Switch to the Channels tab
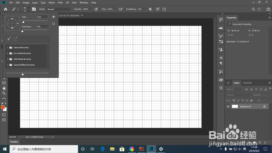This screenshot has width=272, height=153. (x=247, y=83)
